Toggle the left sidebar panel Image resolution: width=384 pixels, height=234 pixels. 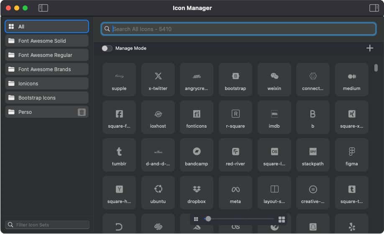coord(43,8)
